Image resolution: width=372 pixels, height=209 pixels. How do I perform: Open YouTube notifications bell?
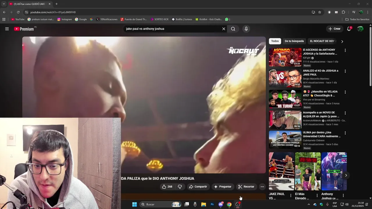(x=349, y=29)
